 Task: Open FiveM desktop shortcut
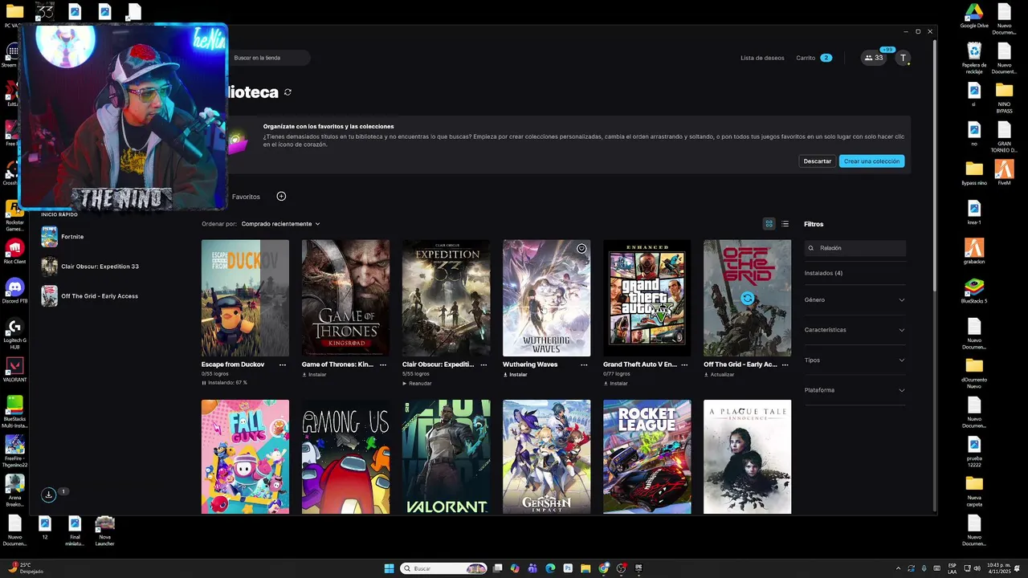[x=1005, y=173]
